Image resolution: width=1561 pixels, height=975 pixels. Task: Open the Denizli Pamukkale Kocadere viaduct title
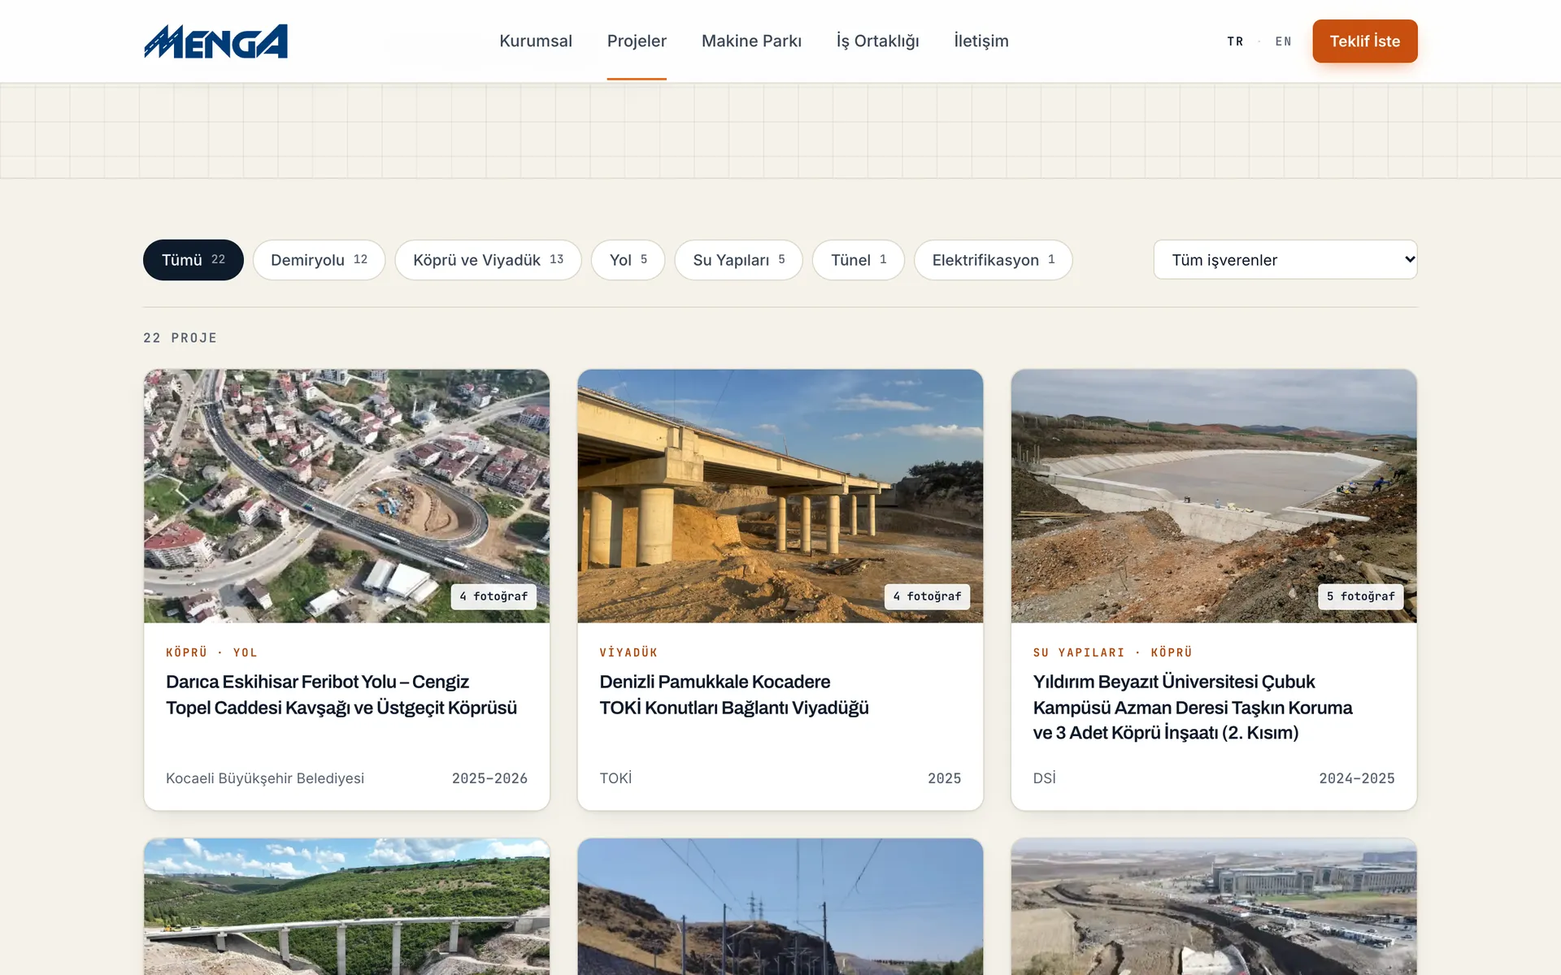[734, 695]
